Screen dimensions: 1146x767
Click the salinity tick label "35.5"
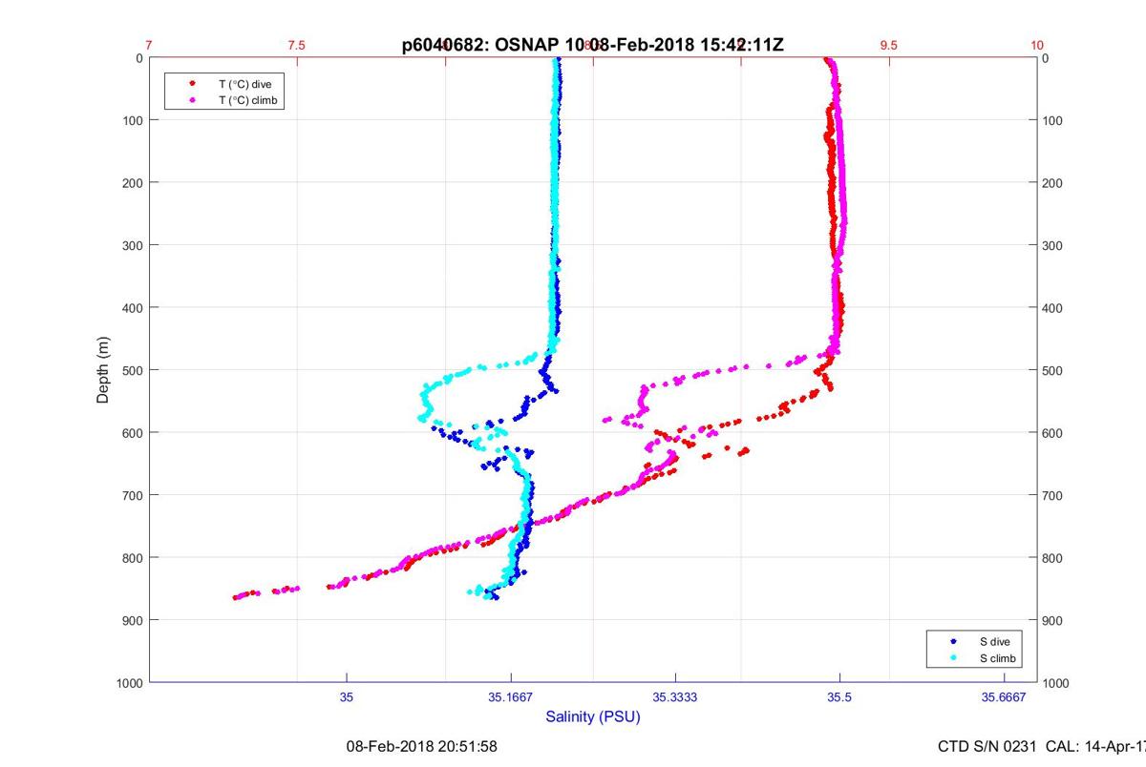pos(839,697)
